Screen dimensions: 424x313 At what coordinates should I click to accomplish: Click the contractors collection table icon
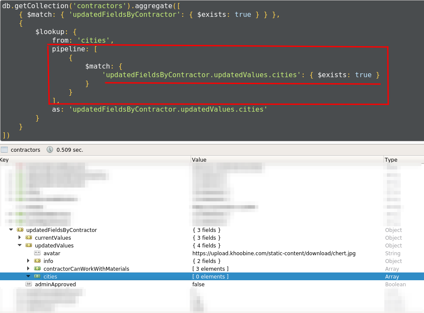click(x=4, y=150)
